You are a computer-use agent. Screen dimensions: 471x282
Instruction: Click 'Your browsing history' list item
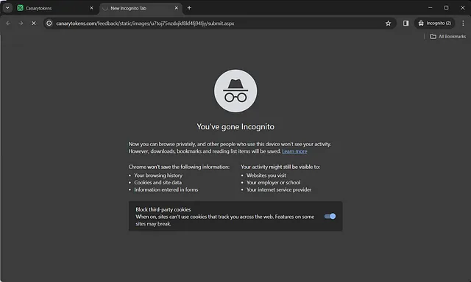(158, 176)
